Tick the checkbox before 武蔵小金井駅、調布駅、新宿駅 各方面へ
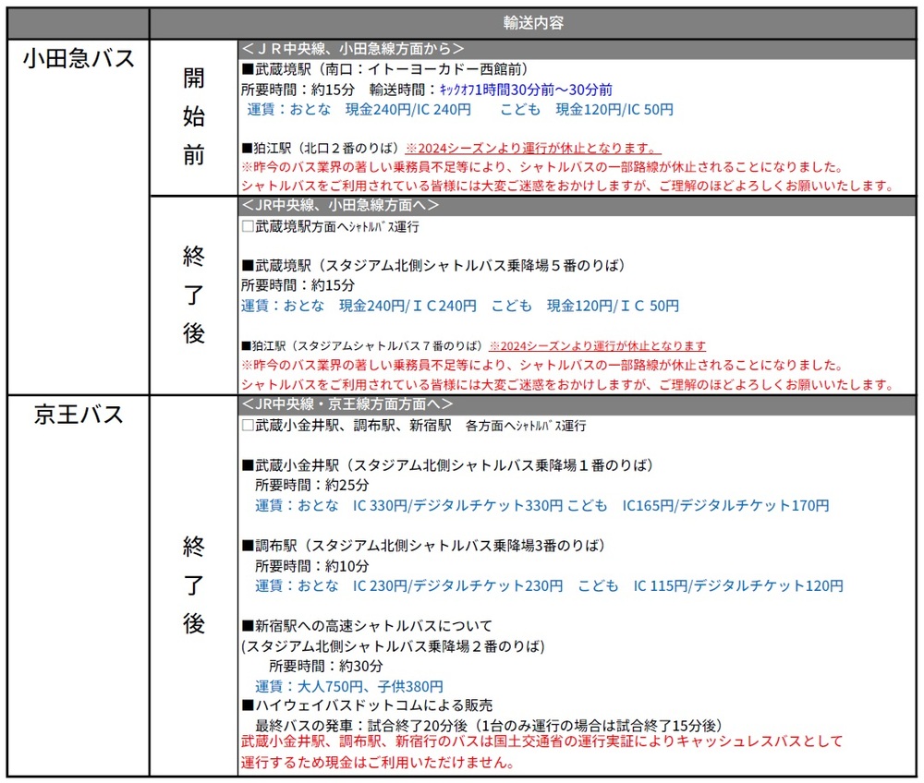 (247, 426)
